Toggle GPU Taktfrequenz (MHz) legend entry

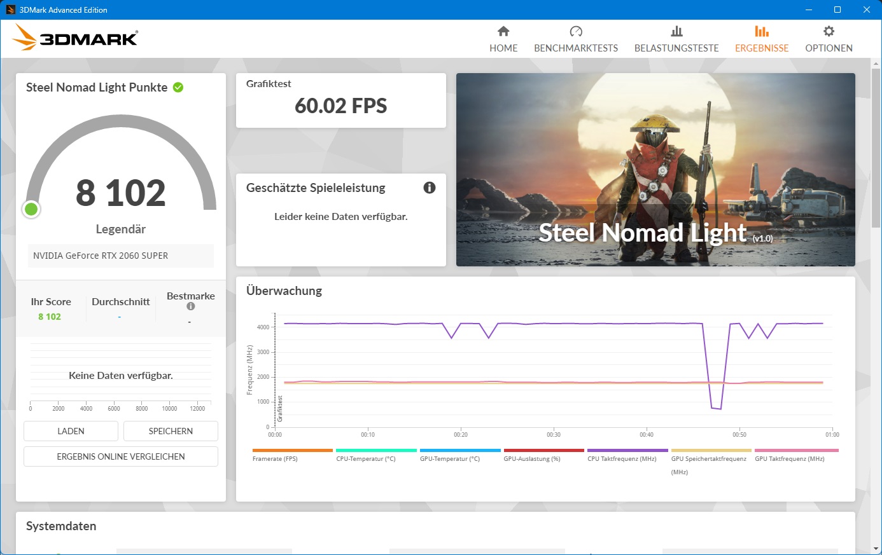(796, 455)
